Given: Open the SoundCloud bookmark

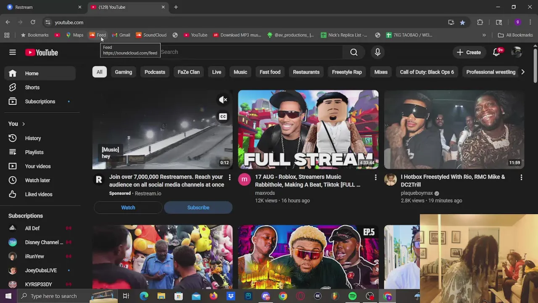Looking at the screenshot, I should [x=151, y=35].
